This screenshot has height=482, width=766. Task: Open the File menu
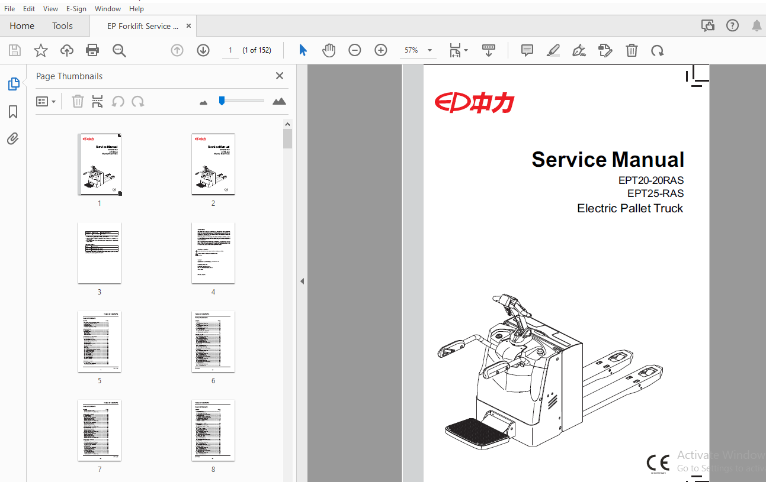[9, 9]
